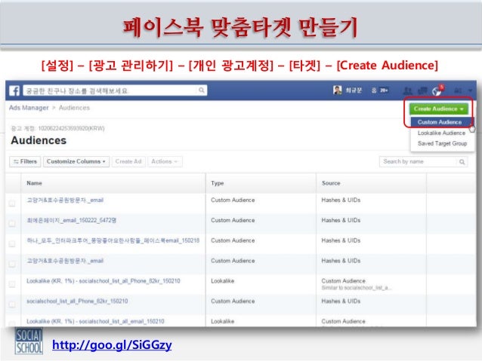482x361 pixels.
Task: Click the 'Lookalike' type cell for Phone_82kr_150210
Action: coord(223,281)
